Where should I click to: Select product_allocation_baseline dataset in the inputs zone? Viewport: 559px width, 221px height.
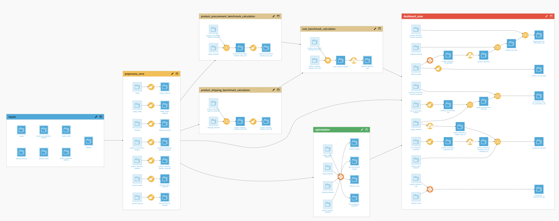pos(66,152)
